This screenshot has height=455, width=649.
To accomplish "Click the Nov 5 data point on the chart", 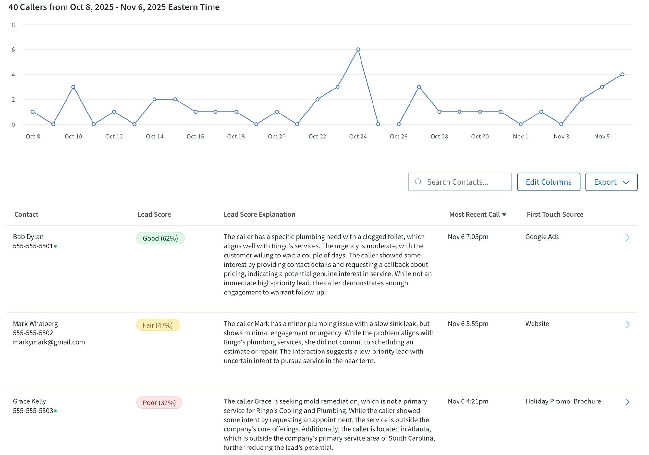I will click(x=602, y=87).
